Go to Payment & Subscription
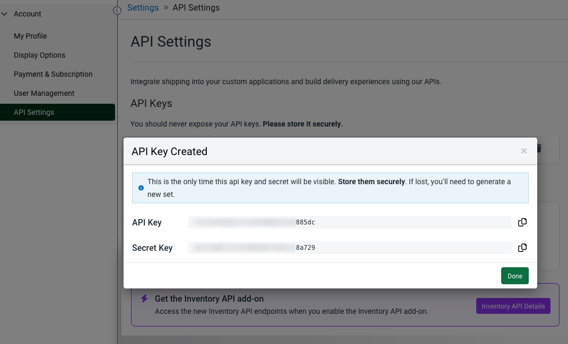 tap(53, 74)
